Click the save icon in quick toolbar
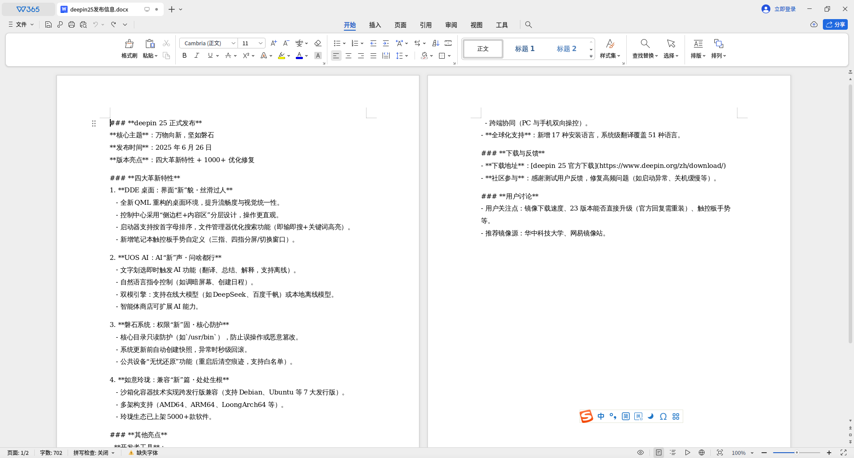 point(48,24)
